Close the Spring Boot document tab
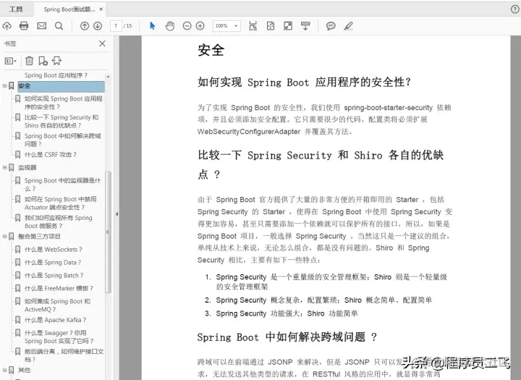Image resolution: width=521 pixels, height=380 pixels. pos(101,9)
